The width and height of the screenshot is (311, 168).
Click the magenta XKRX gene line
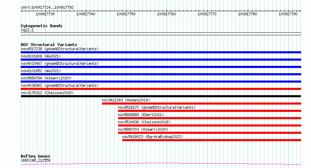[161, 163]
